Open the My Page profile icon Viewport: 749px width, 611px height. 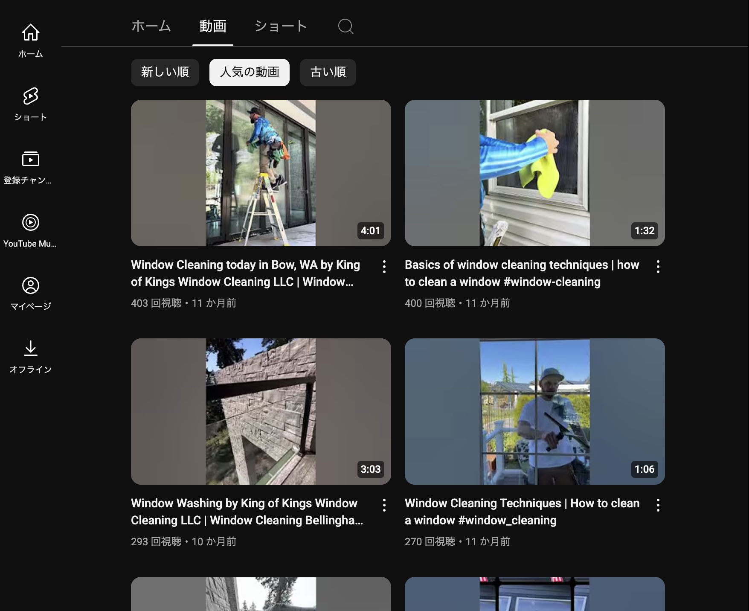(30, 285)
